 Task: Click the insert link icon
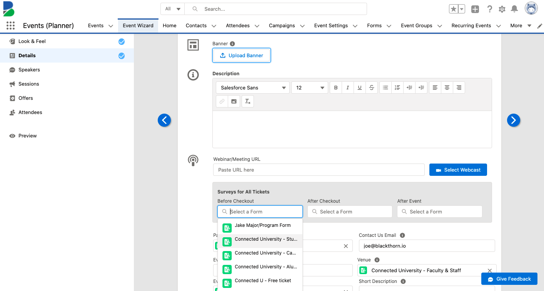pyautogui.click(x=222, y=101)
